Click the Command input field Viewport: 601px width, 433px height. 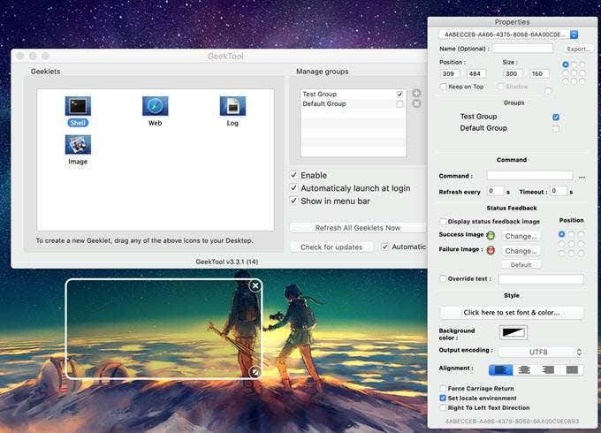coord(529,176)
